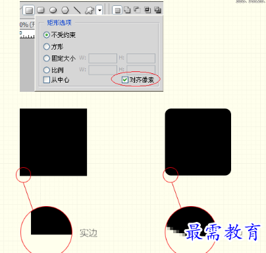Click the 矩形选项 group title

(x=59, y=22)
